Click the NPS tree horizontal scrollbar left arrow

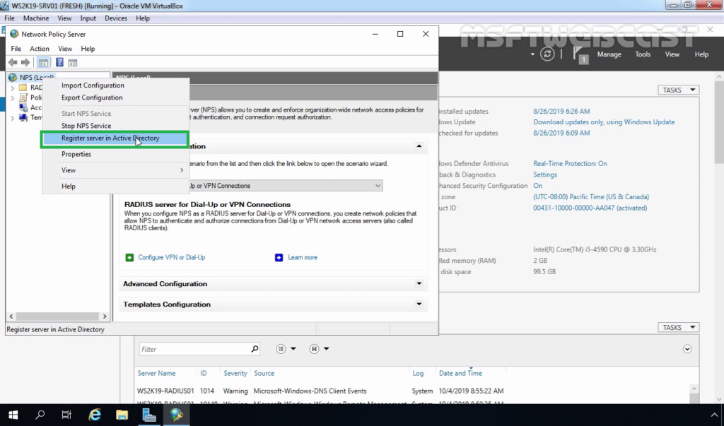coord(11,316)
